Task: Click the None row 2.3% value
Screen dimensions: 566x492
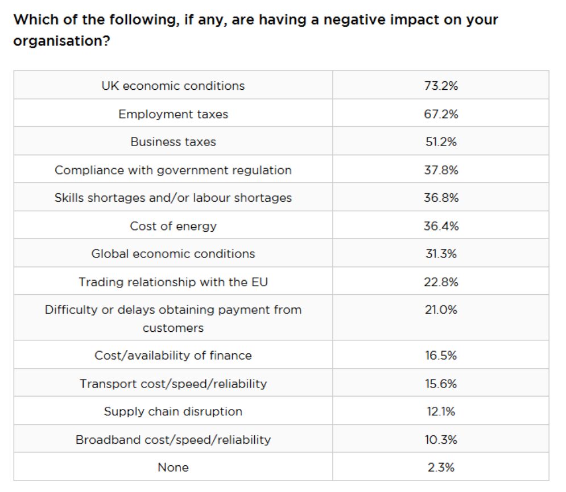Action: tap(441, 468)
